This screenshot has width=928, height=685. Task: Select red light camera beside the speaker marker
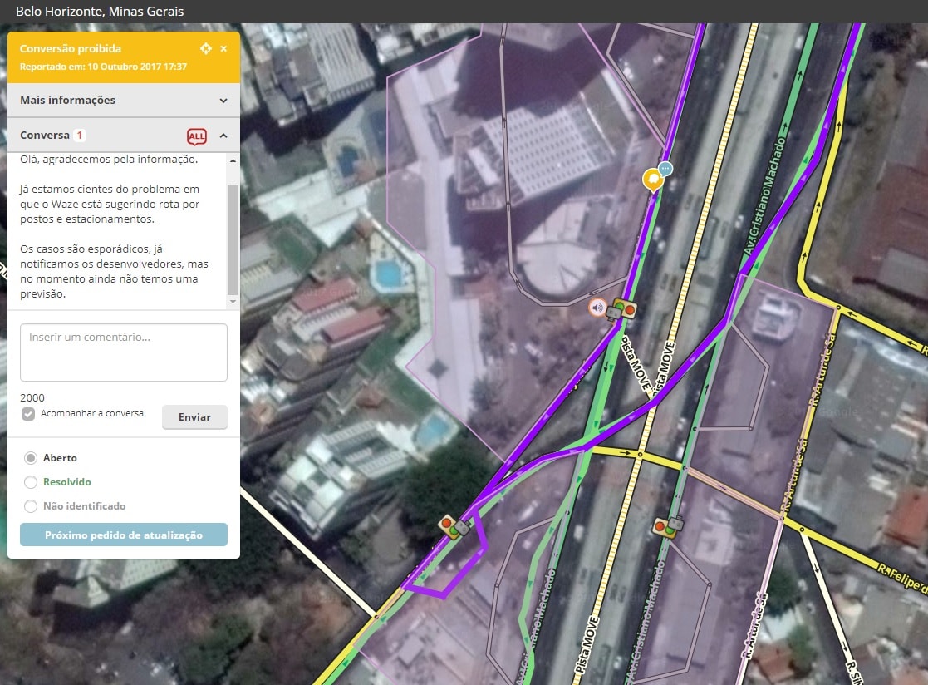click(x=622, y=309)
